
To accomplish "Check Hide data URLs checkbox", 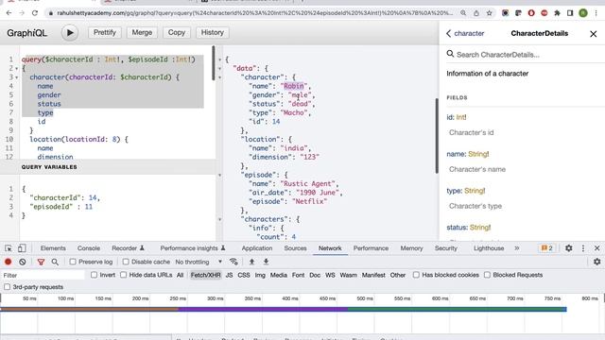I will [124, 275].
